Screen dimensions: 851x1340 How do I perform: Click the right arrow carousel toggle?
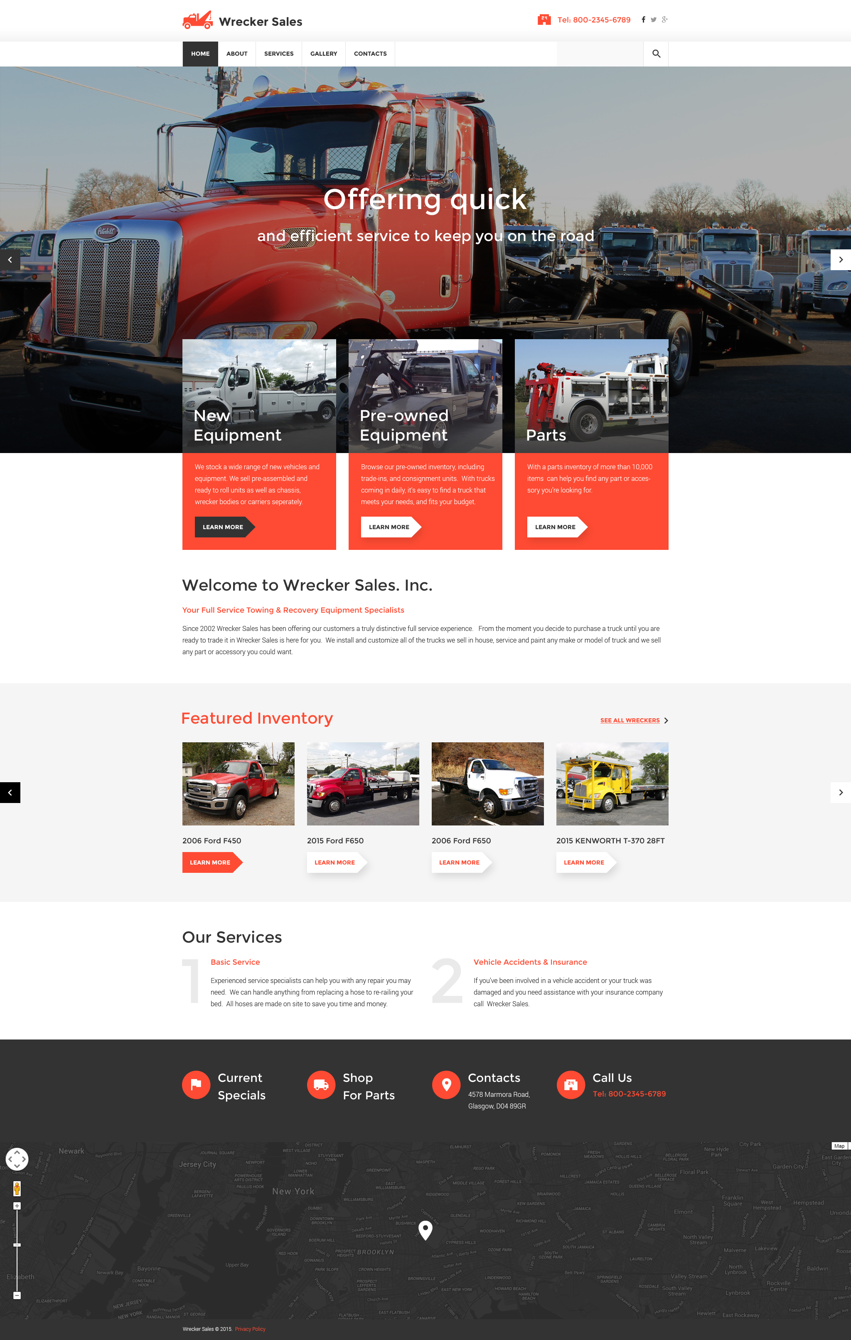[840, 260]
